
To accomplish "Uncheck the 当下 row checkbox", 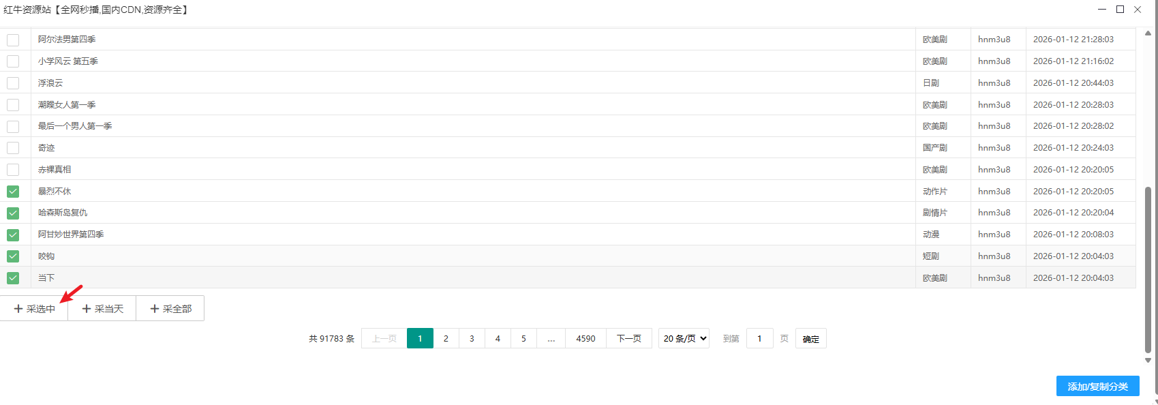I will (x=13, y=278).
